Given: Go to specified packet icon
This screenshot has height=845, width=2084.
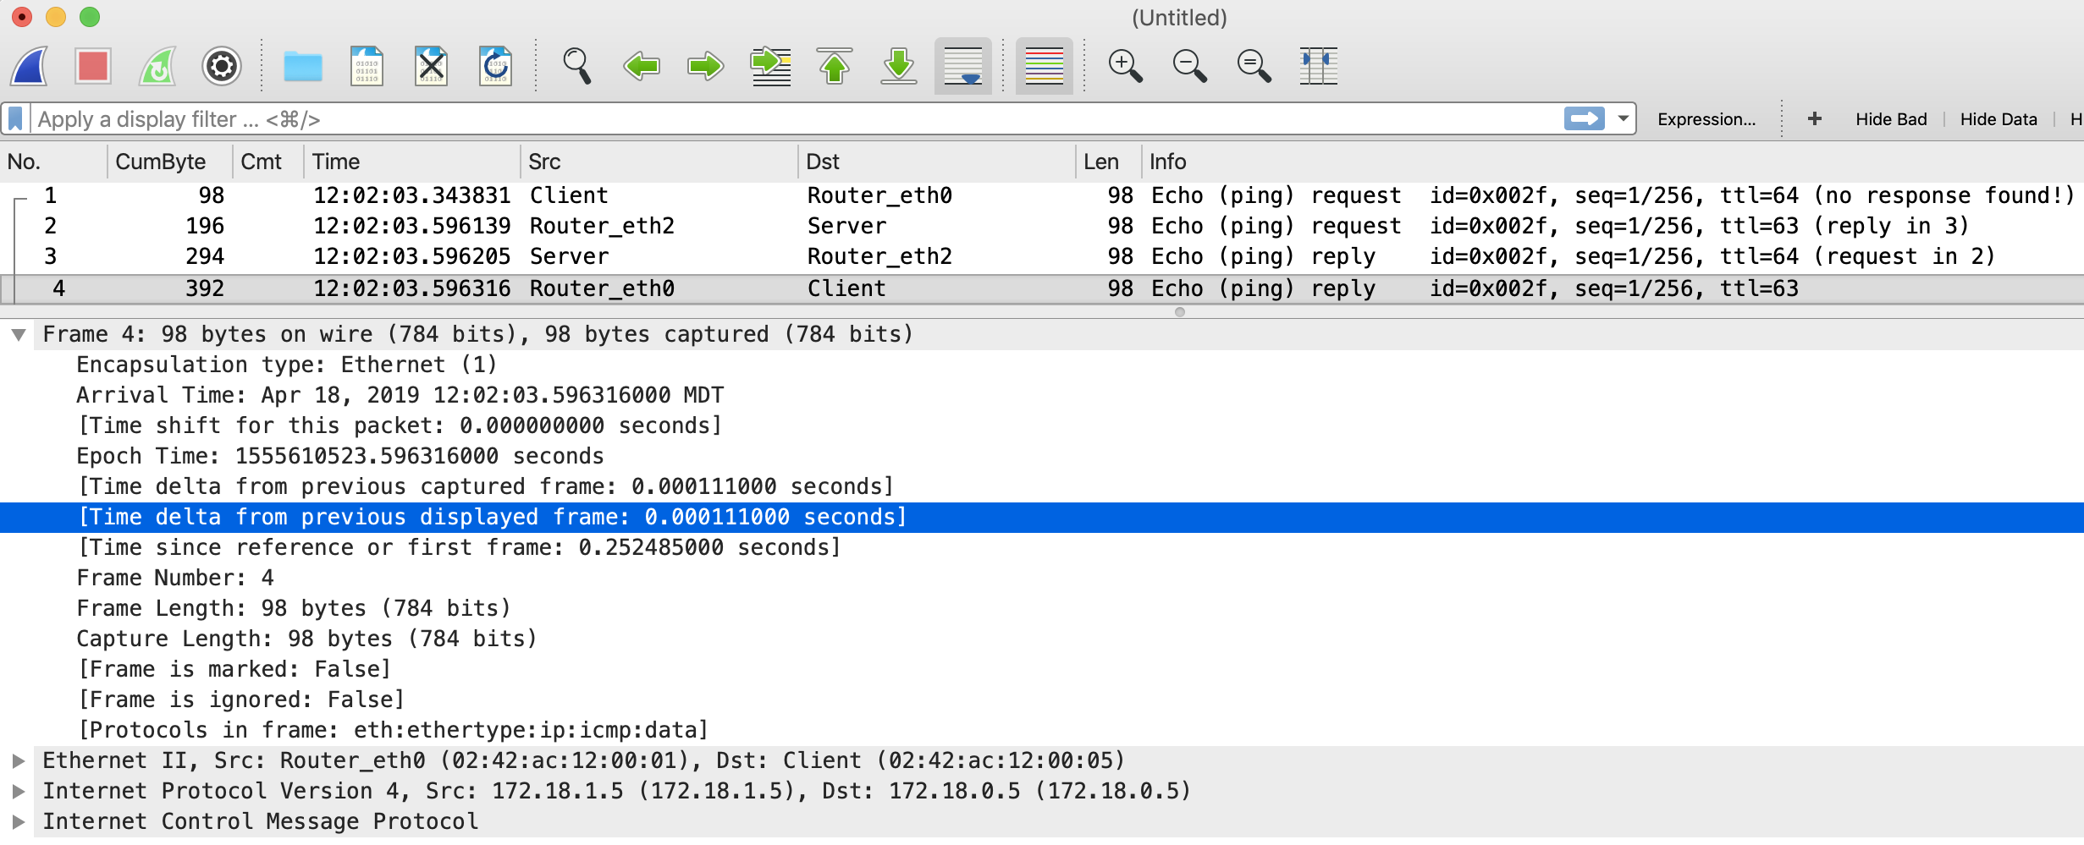Looking at the screenshot, I should tap(770, 66).
